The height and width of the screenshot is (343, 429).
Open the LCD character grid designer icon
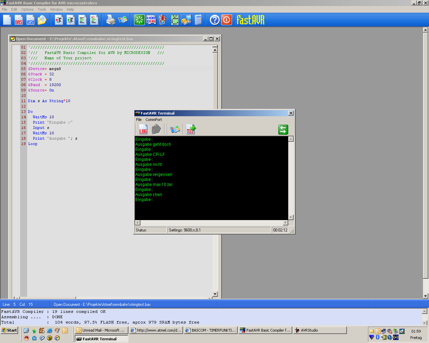point(175,20)
